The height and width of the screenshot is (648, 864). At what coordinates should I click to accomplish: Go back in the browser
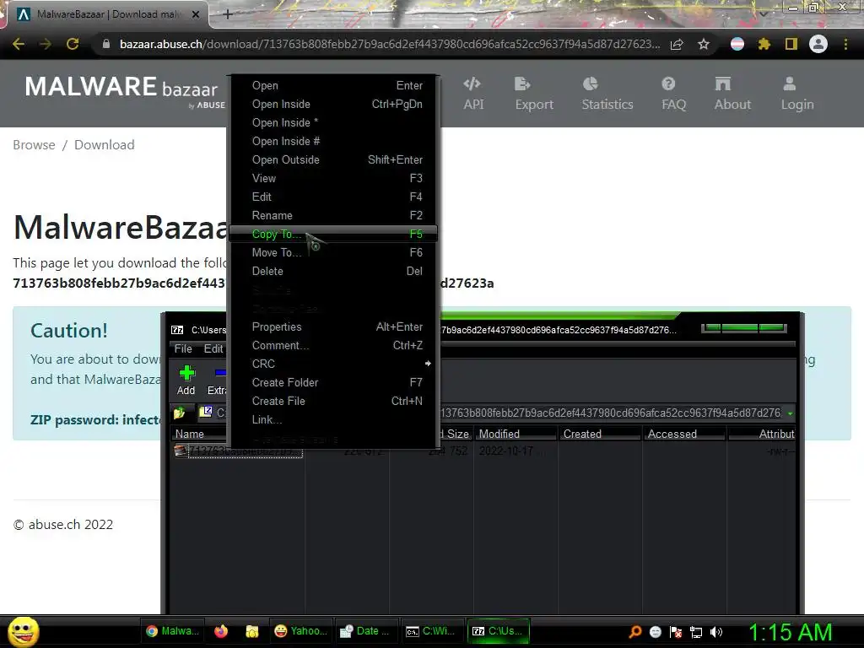(x=19, y=44)
